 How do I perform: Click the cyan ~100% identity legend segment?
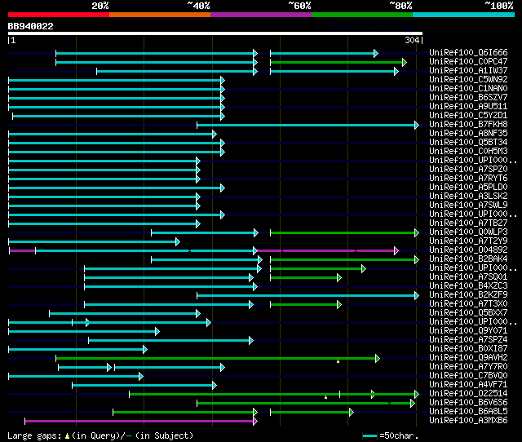[464, 15]
